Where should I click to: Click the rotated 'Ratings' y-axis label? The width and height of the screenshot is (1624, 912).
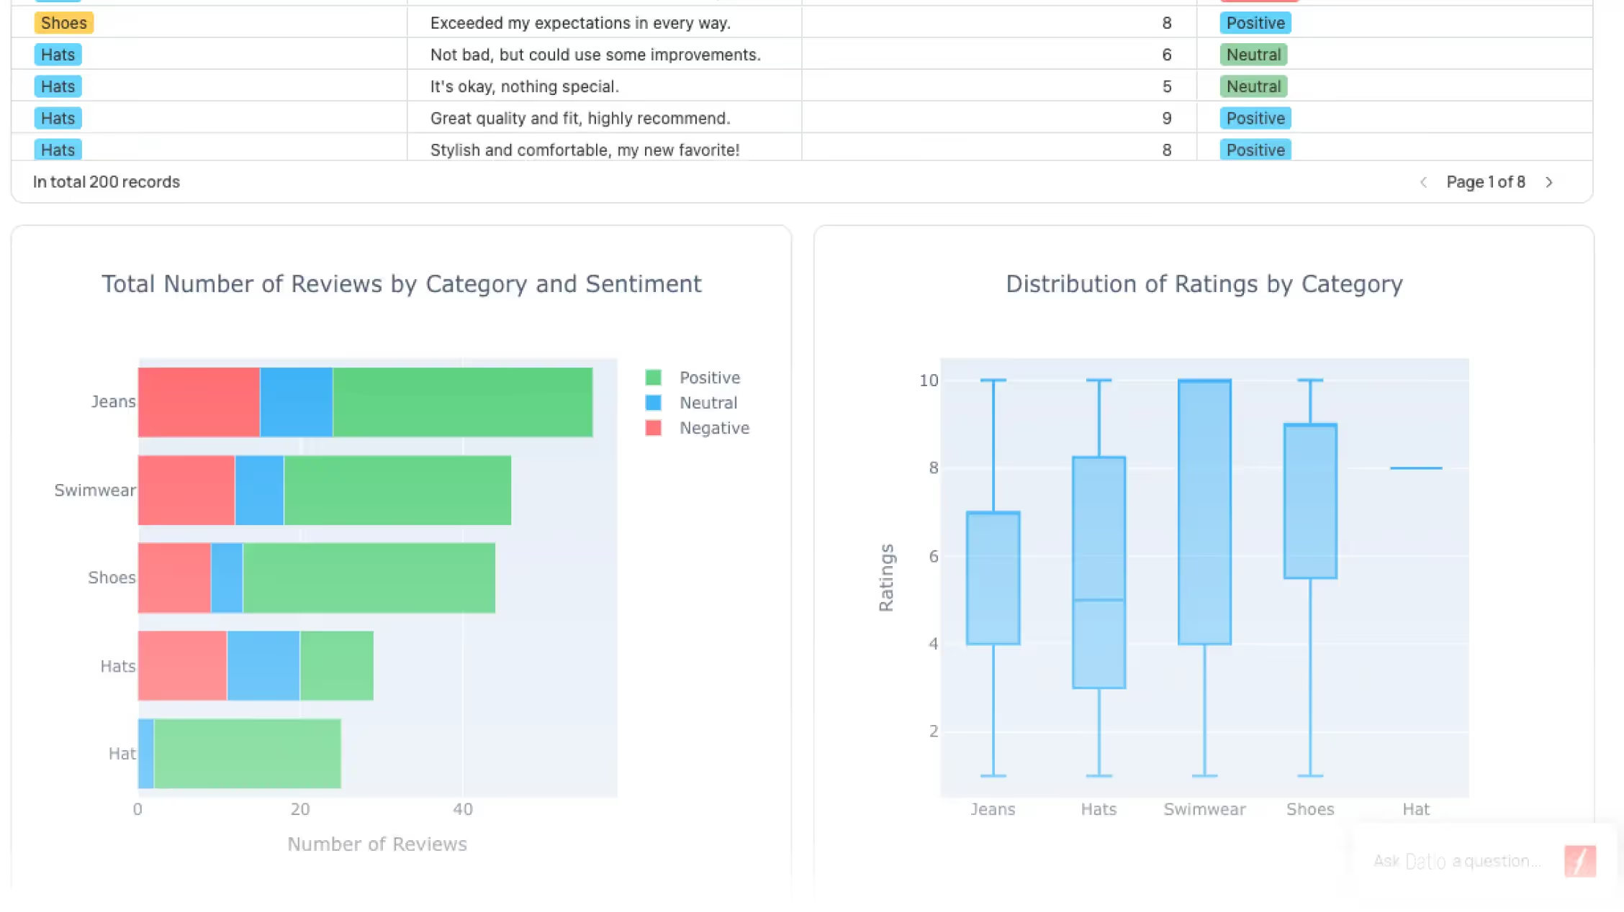coord(886,578)
